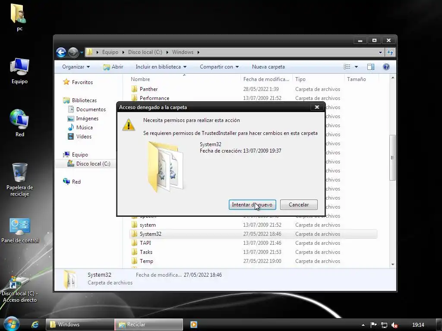Click the forward navigation arrow

(x=73, y=52)
